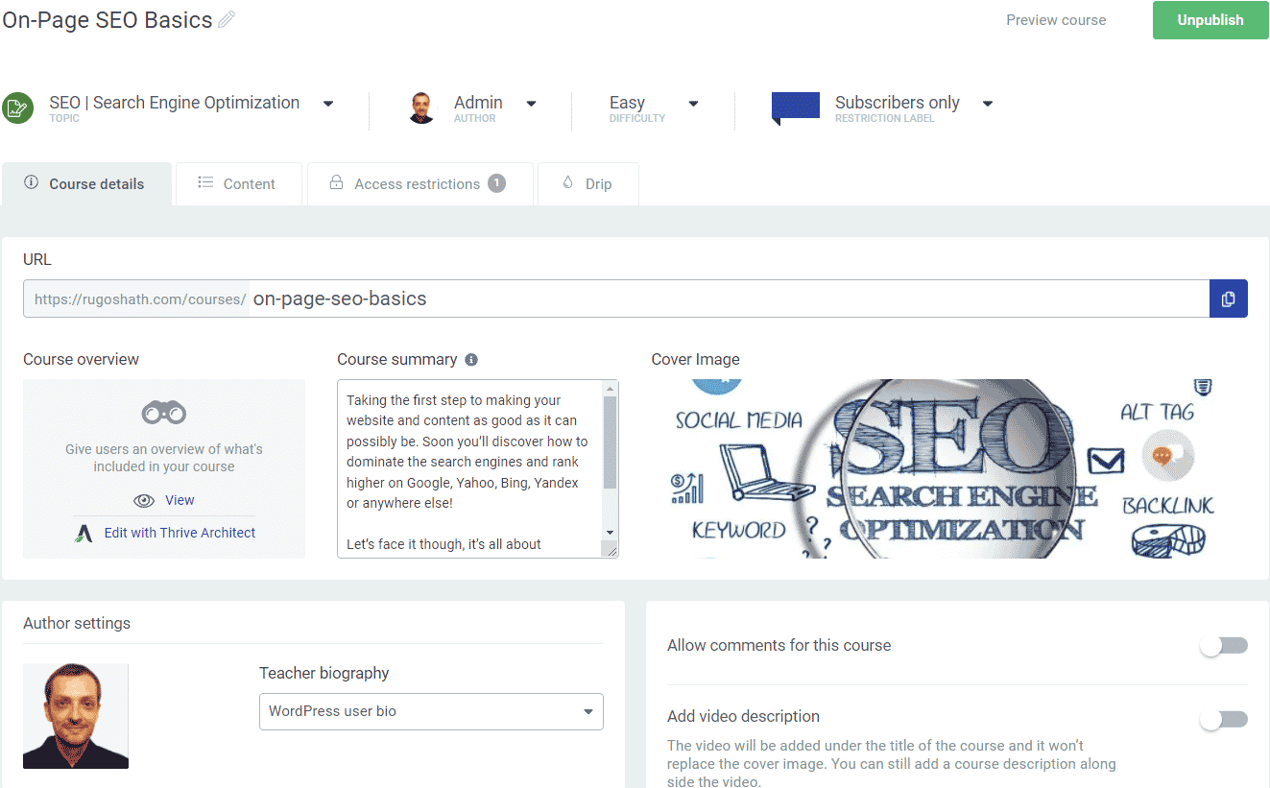Click the green SEO topic icon

(x=16, y=107)
